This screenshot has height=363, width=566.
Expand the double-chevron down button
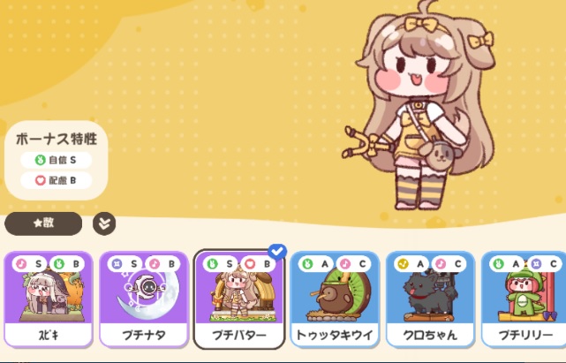[104, 223]
